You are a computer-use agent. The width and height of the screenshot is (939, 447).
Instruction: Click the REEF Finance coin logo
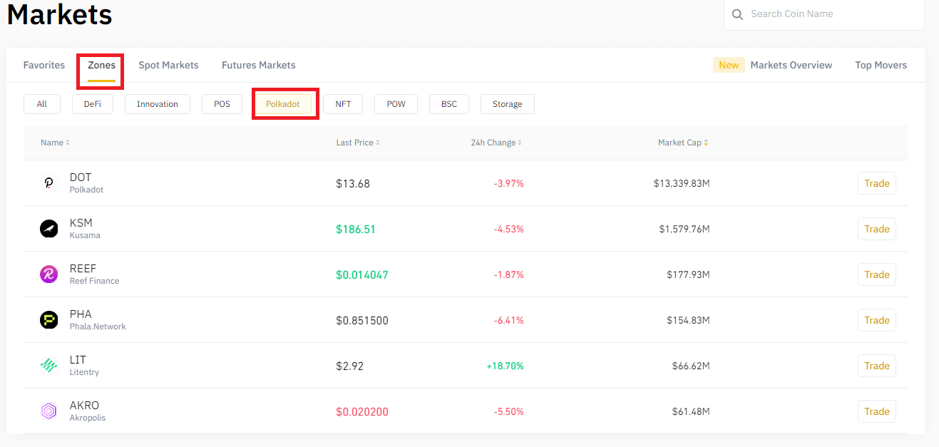48,274
